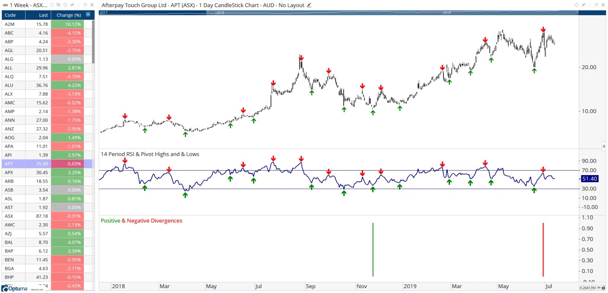608x293 pixels.
Task: Pin the chart window using the pushpin icon
Action: tap(583, 5)
